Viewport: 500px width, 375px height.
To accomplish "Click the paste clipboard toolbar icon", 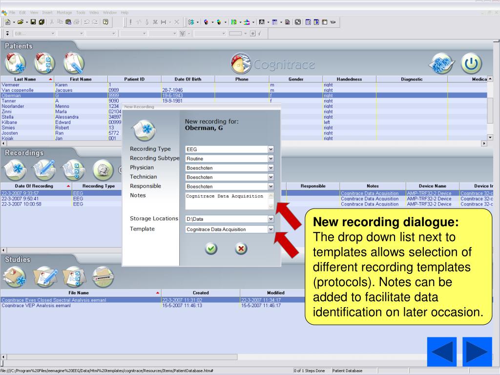I will (x=68, y=22).
